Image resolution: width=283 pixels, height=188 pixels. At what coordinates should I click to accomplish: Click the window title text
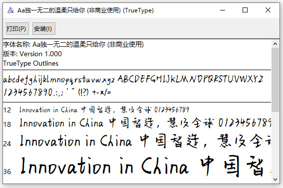(85, 10)
